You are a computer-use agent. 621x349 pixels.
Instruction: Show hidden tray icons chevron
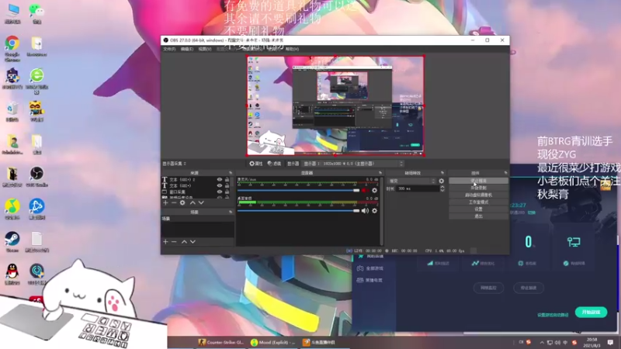click(542, 342)
